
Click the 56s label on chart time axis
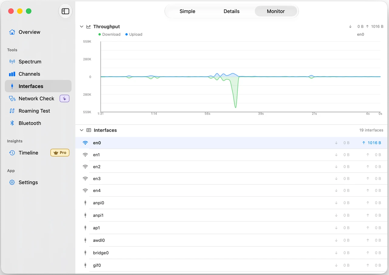point(207,114)
